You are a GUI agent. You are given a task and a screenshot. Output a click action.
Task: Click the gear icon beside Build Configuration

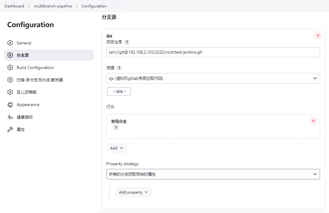coord(10,68)
